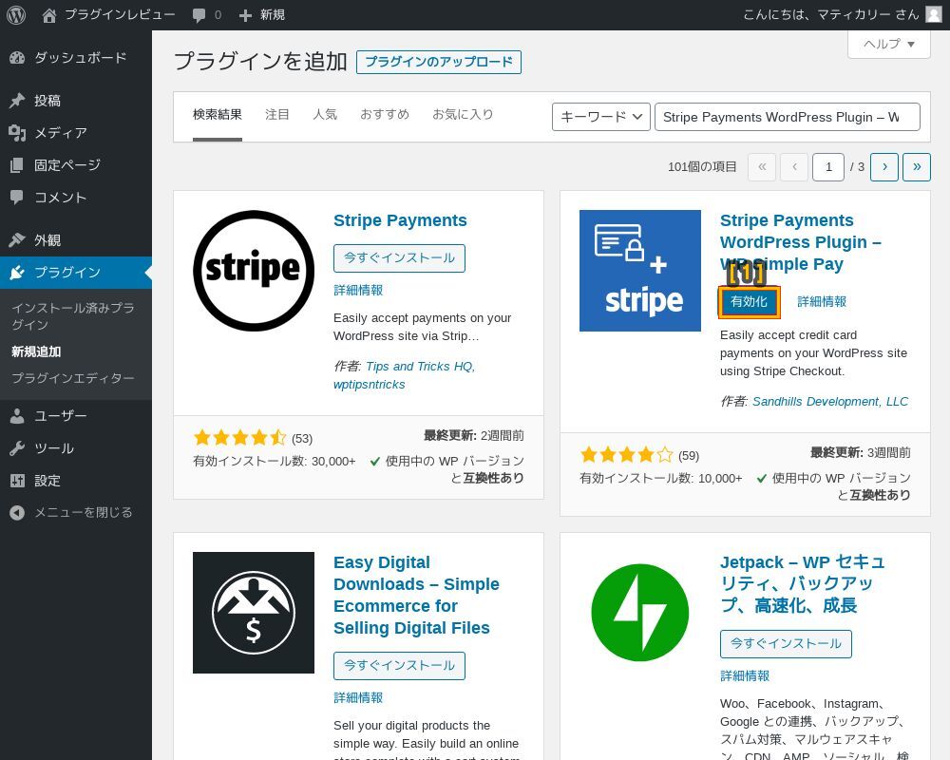
Task: Click the green Jetpack logo
Action: (x=639, y=612)
